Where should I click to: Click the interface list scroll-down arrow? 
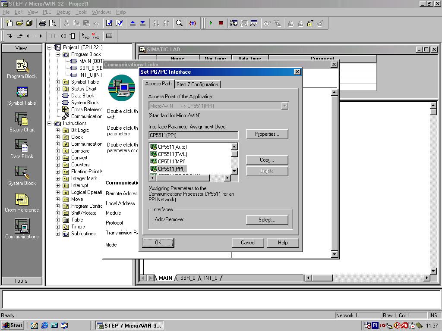[234, 171]
